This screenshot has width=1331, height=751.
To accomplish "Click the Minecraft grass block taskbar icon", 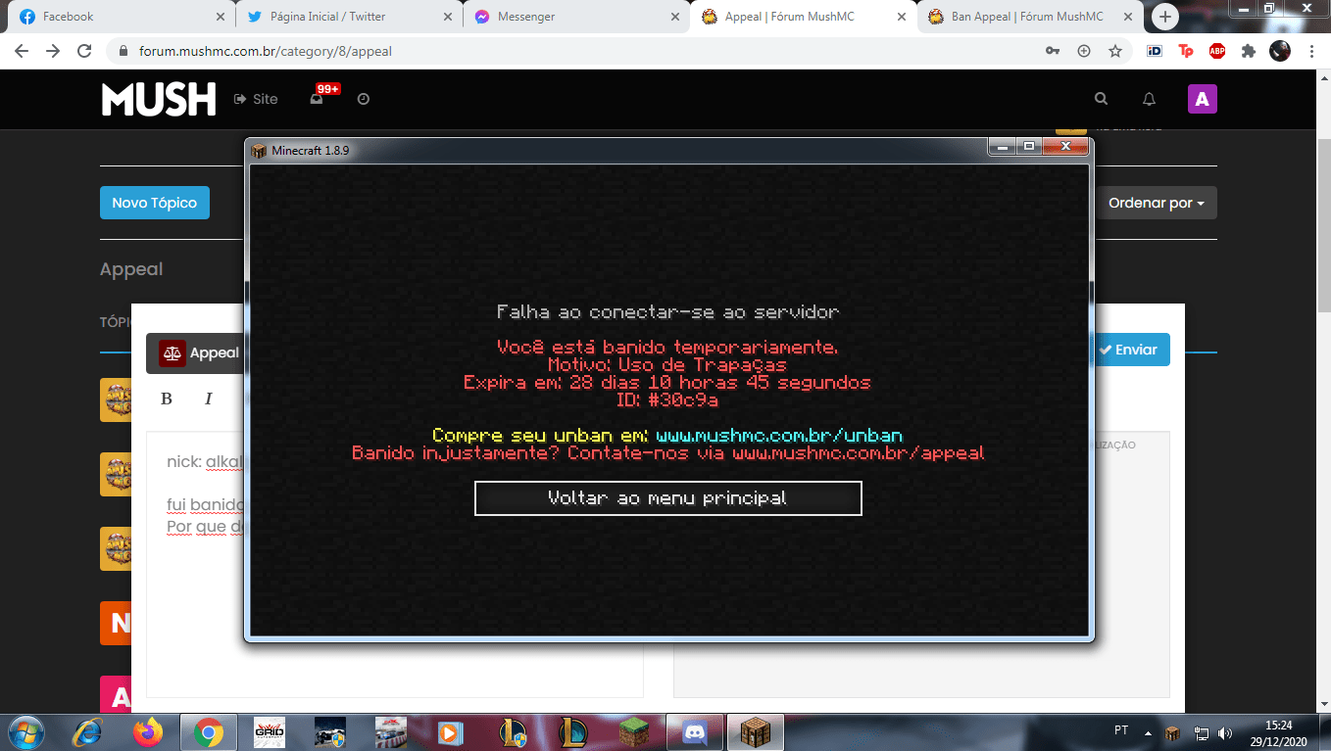I will click(x=632, y=732).
